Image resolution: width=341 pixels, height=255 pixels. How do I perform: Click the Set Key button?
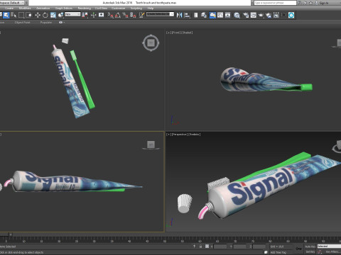coord(310,252)
